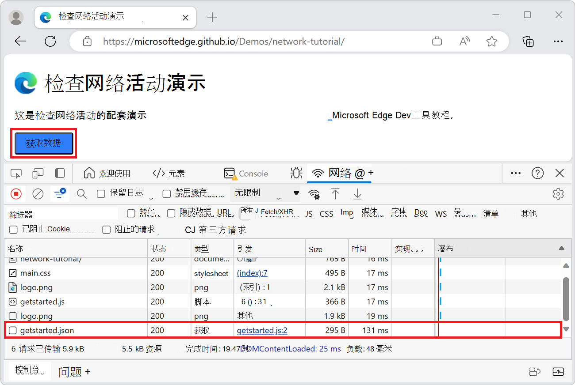The width and height of the screenshot is (575, 385).
Task: Clear the network log
Action: point(38,193)
